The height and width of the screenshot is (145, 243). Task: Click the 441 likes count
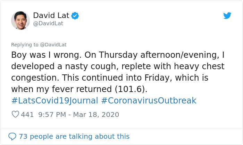27,115
